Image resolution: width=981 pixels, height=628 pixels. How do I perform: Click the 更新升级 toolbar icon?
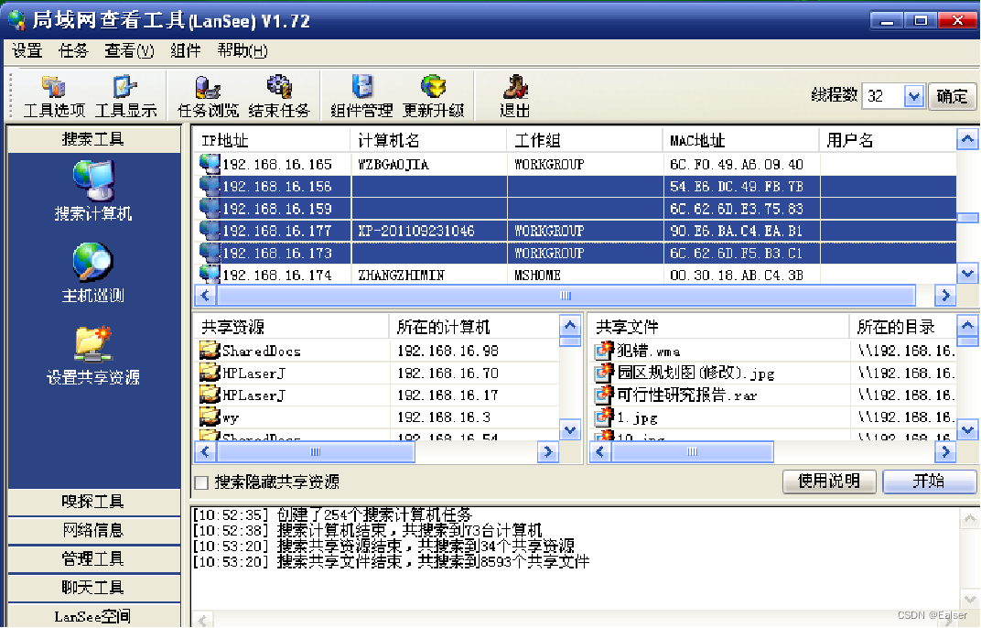pyautogui.click(x=433, y=96)
